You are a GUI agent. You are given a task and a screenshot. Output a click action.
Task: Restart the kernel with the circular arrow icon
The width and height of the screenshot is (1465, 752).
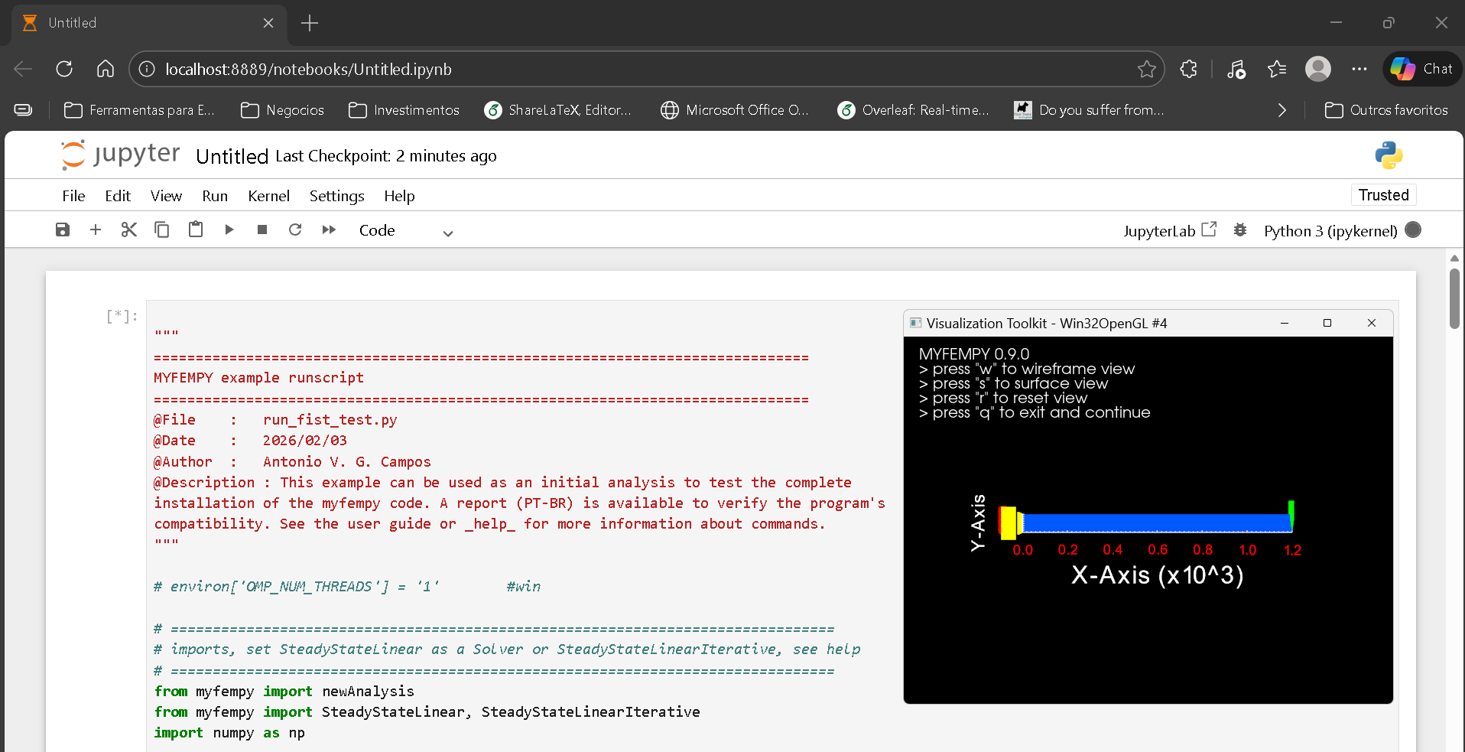click(x=295, y=230)
